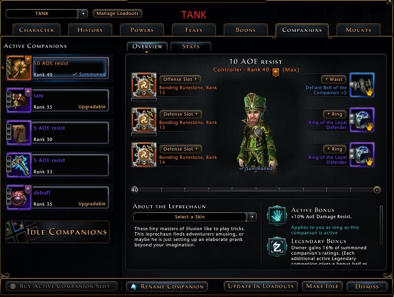
Task: Toggle top checkbox beside tam companion
Action: coord(9,94)
